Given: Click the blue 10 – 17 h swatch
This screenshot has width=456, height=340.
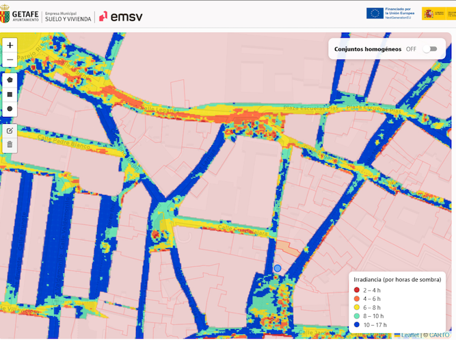Looking at the screenshot, I should click(358, 325).
